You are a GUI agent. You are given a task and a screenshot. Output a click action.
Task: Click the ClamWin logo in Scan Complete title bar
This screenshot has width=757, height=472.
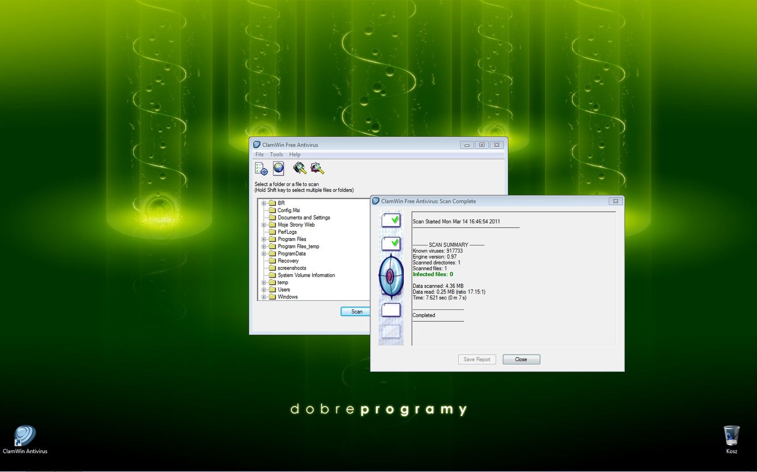point(376,201)
